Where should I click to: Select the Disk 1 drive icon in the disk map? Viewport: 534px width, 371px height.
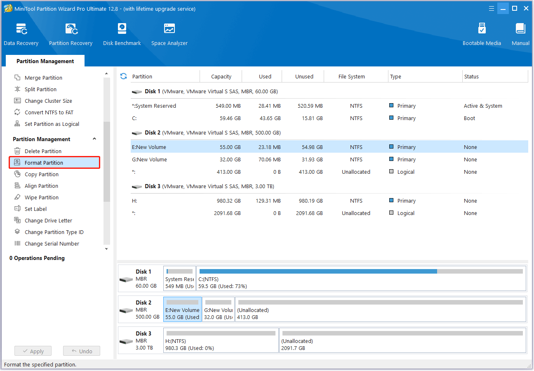[126, 279]
